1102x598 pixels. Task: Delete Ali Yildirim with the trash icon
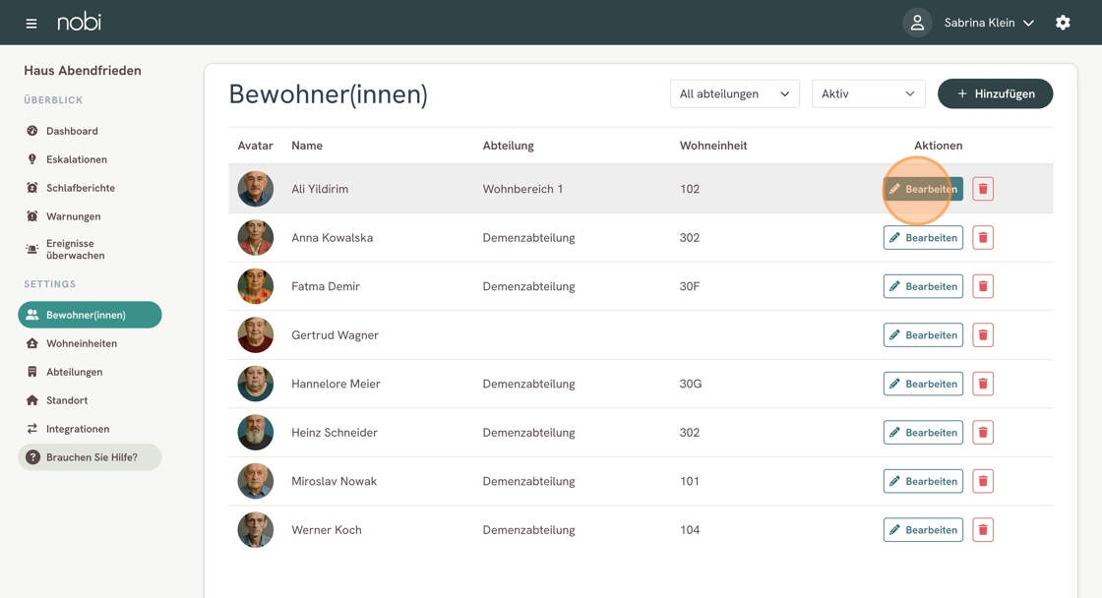983,188
